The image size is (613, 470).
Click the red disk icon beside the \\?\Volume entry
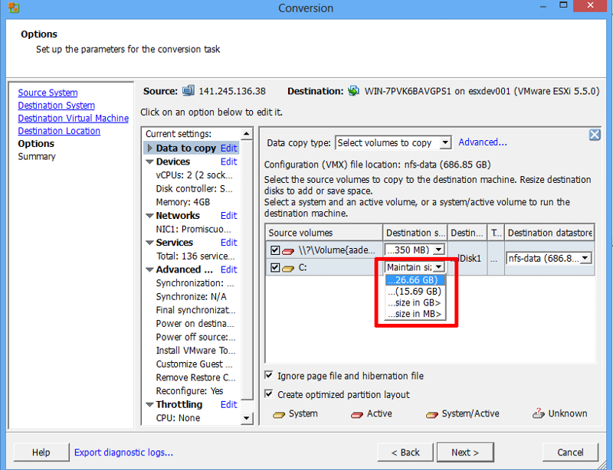point(286,250)
